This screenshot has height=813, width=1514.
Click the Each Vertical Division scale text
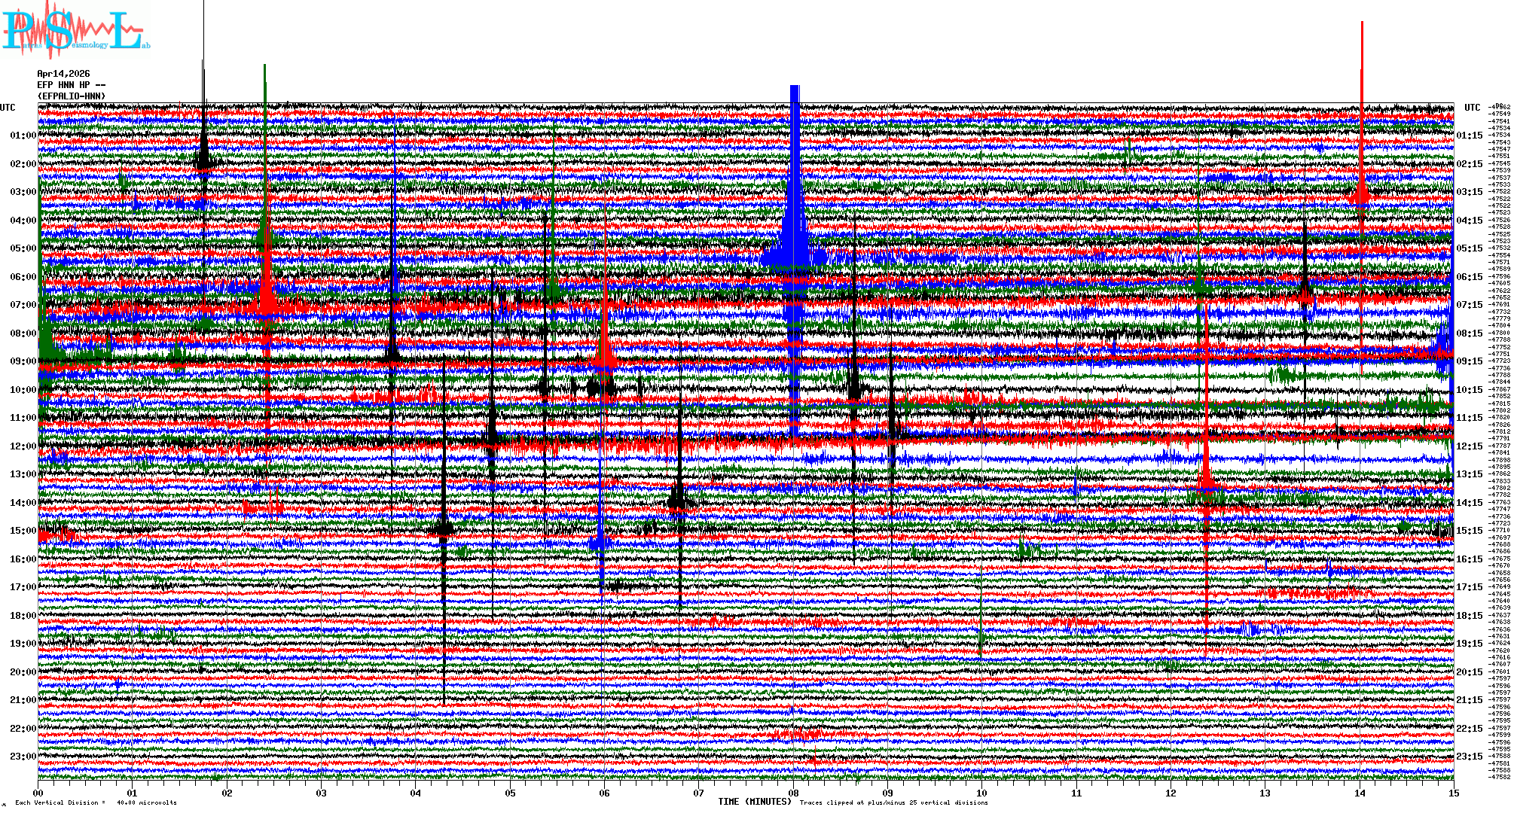[x=96, y=802]
